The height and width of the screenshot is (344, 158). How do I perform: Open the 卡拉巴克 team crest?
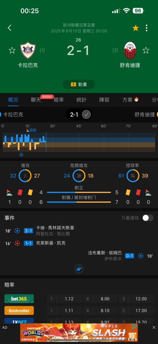point(28,50)
